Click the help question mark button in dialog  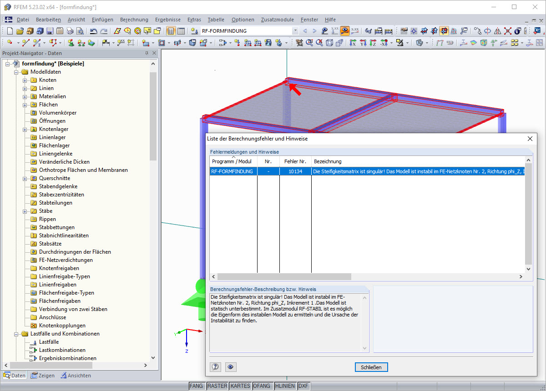(x=216, y=367)
